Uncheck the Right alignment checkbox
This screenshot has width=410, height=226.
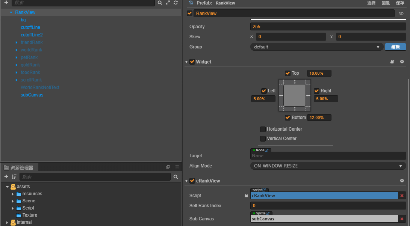coord(317,90)
